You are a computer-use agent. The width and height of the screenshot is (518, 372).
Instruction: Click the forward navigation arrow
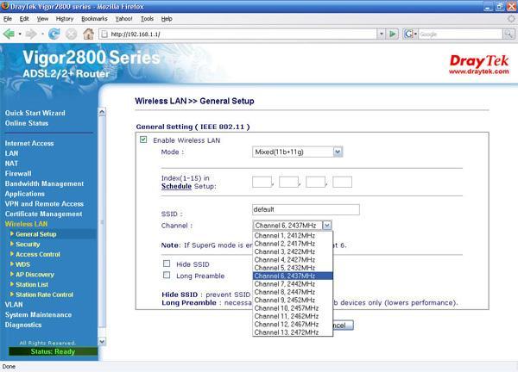pyautogui.click(x=31, y=34)
